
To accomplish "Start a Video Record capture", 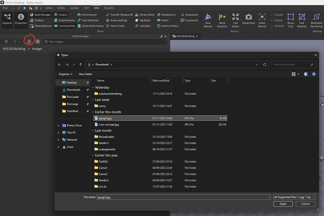I will pyautogui.click(x=262, y=20).
